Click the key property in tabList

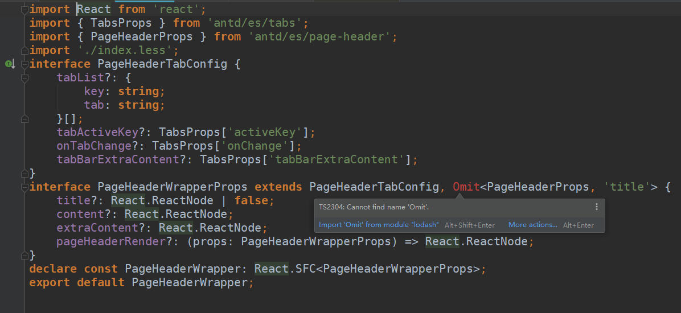click(95, 92)
